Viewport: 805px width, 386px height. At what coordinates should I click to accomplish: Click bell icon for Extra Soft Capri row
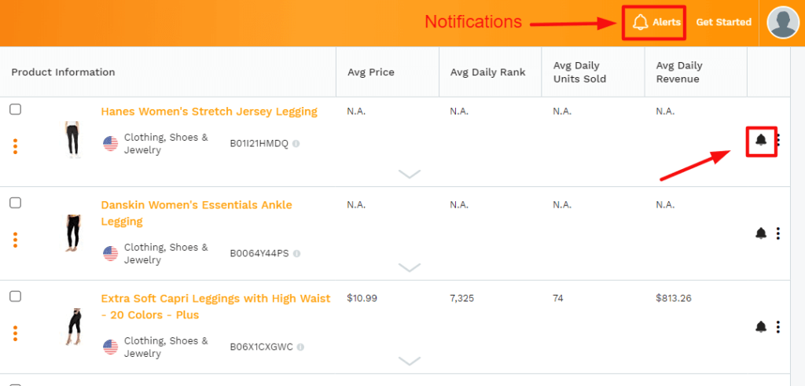point(761,326)
